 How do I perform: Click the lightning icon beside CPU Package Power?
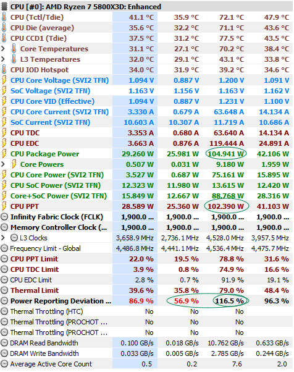(x=4, y=154)
